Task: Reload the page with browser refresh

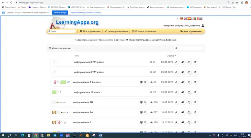Action: [11, 3]
